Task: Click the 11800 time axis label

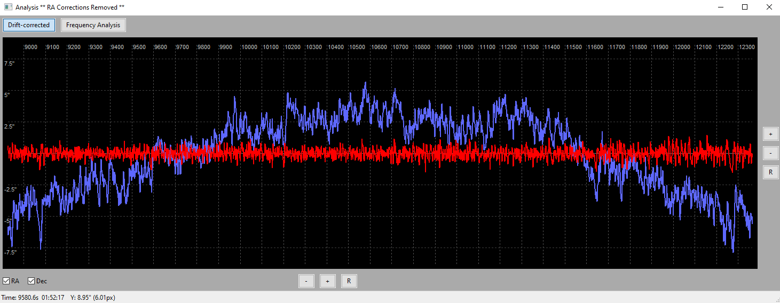Action: point(639,47)
